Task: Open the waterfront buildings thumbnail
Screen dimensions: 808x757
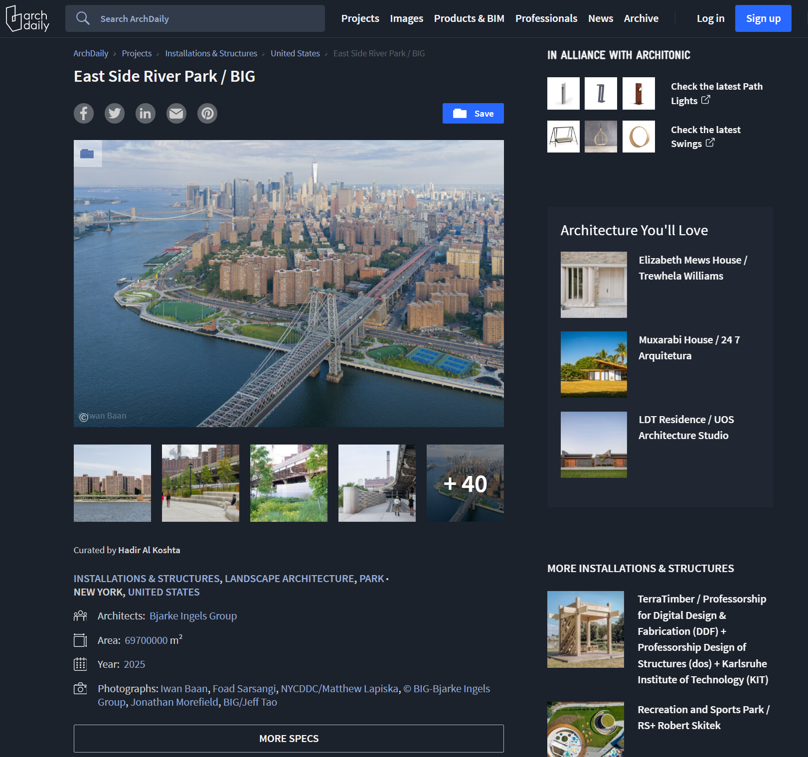Action: click(x=112, y=483)
